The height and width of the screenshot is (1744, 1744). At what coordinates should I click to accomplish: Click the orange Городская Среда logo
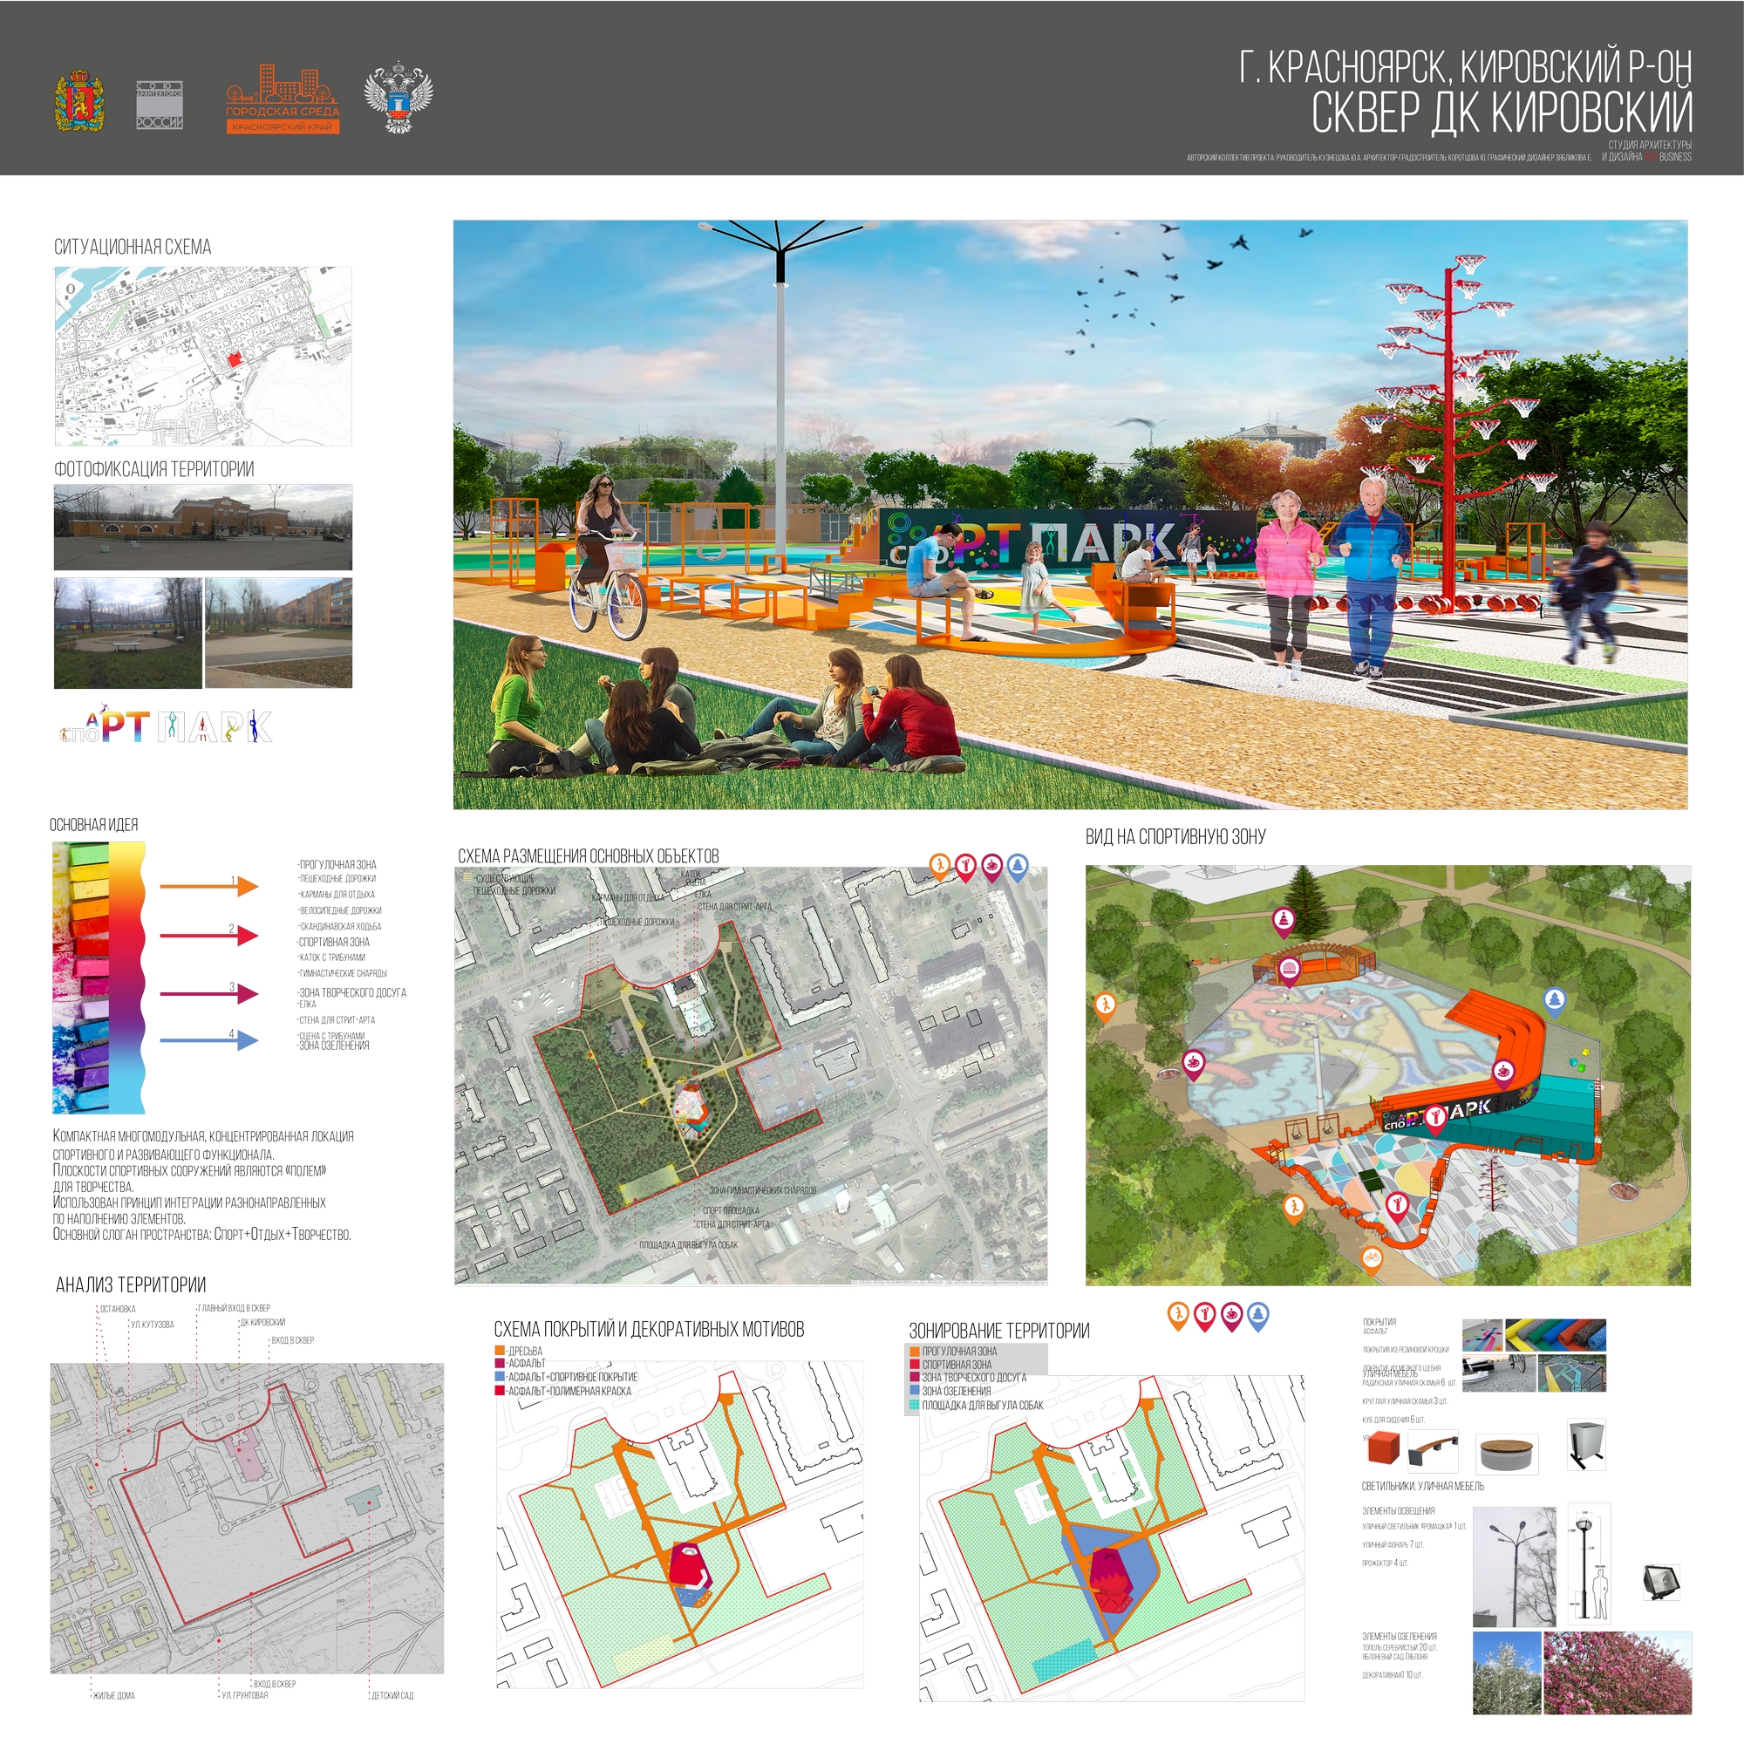click(283, 99)
